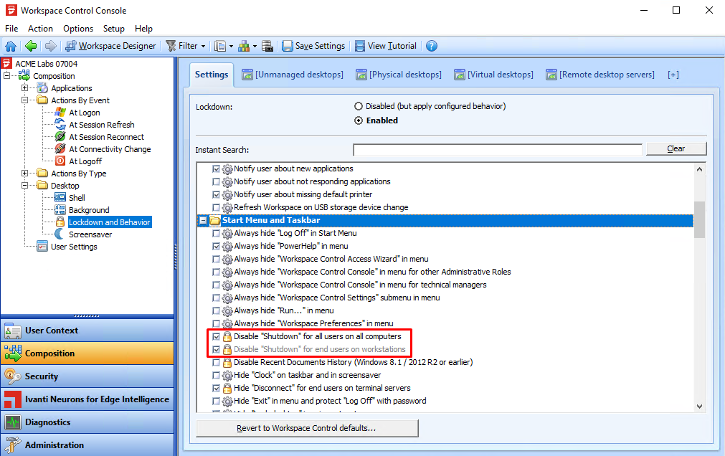Collapse the Start Menu and Taskbar group

tap(203, 221)
